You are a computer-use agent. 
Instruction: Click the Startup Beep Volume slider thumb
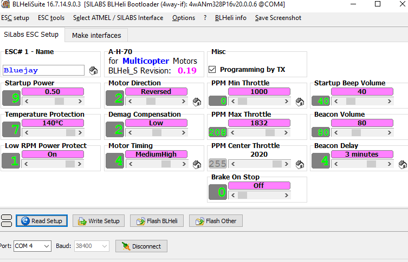coord(351,101)
